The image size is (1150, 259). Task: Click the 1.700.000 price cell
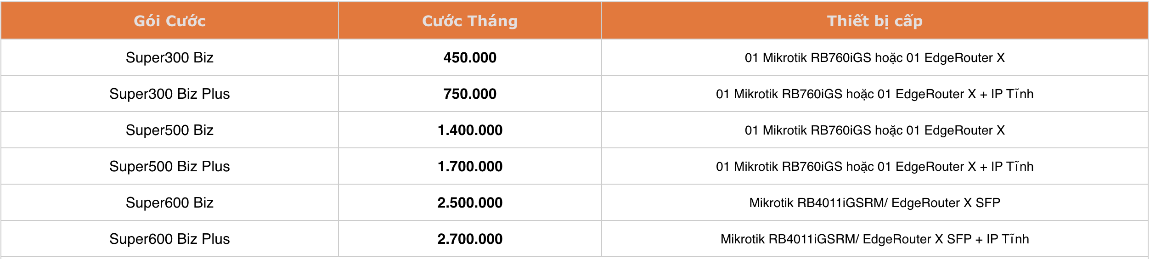point(469,166)
